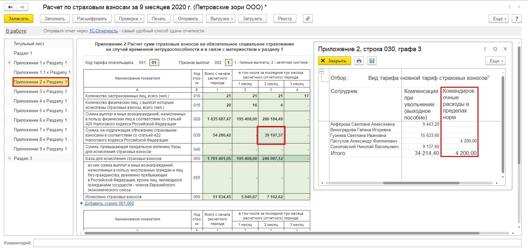This screenshot has height=251, width=528.
Task: Open help with the question mark
Action: coord(517,19)
